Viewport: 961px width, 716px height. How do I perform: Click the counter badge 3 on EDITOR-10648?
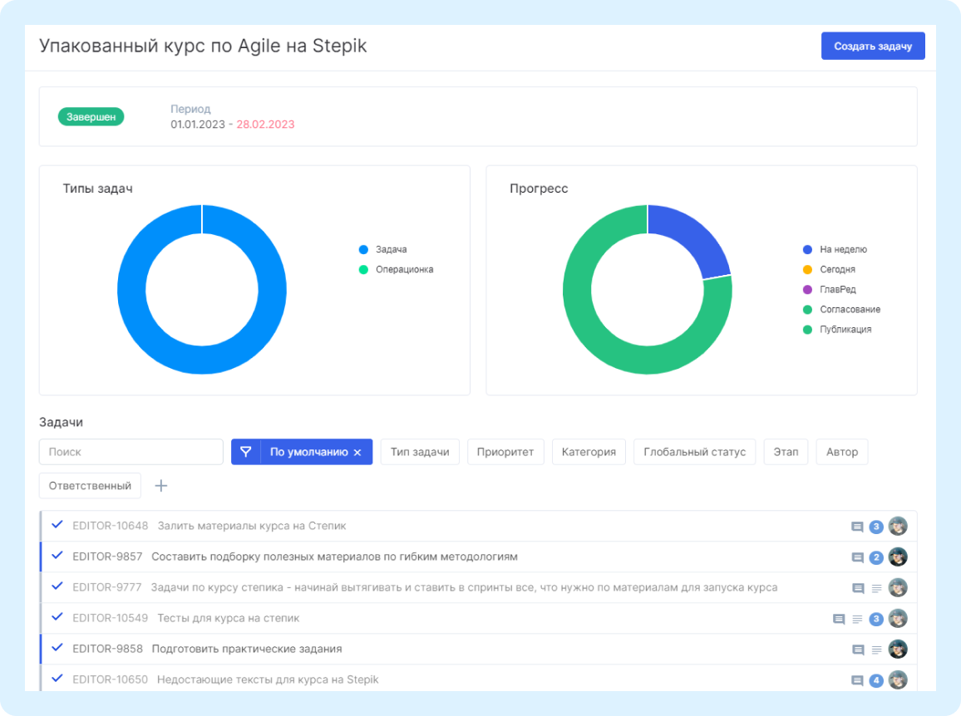click(x=876, y=527)
